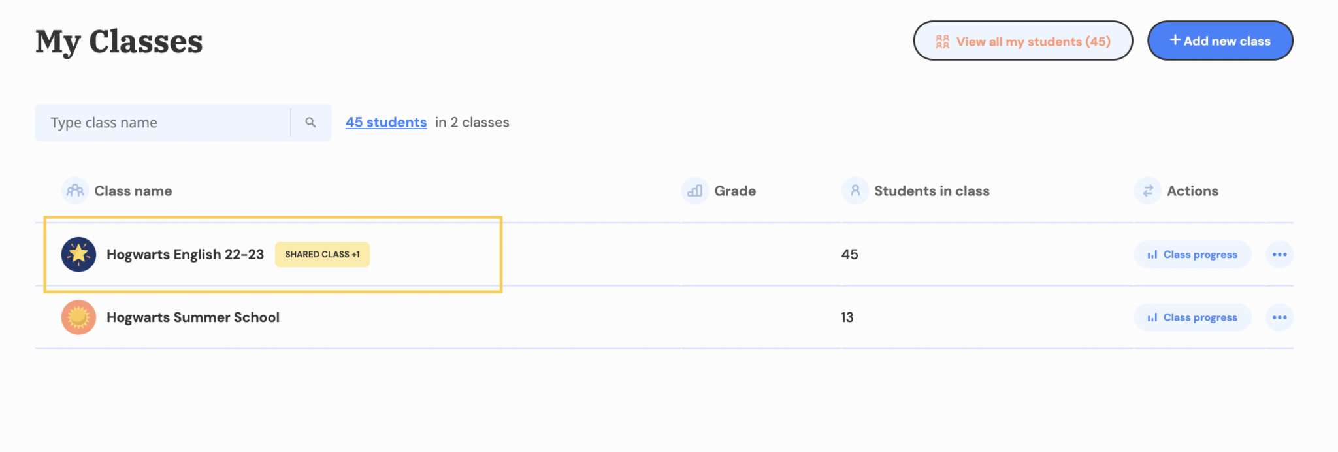
Task: Select the Hogwarts Summer School class name
Action: pyautogui.click(x=193, y=317)
